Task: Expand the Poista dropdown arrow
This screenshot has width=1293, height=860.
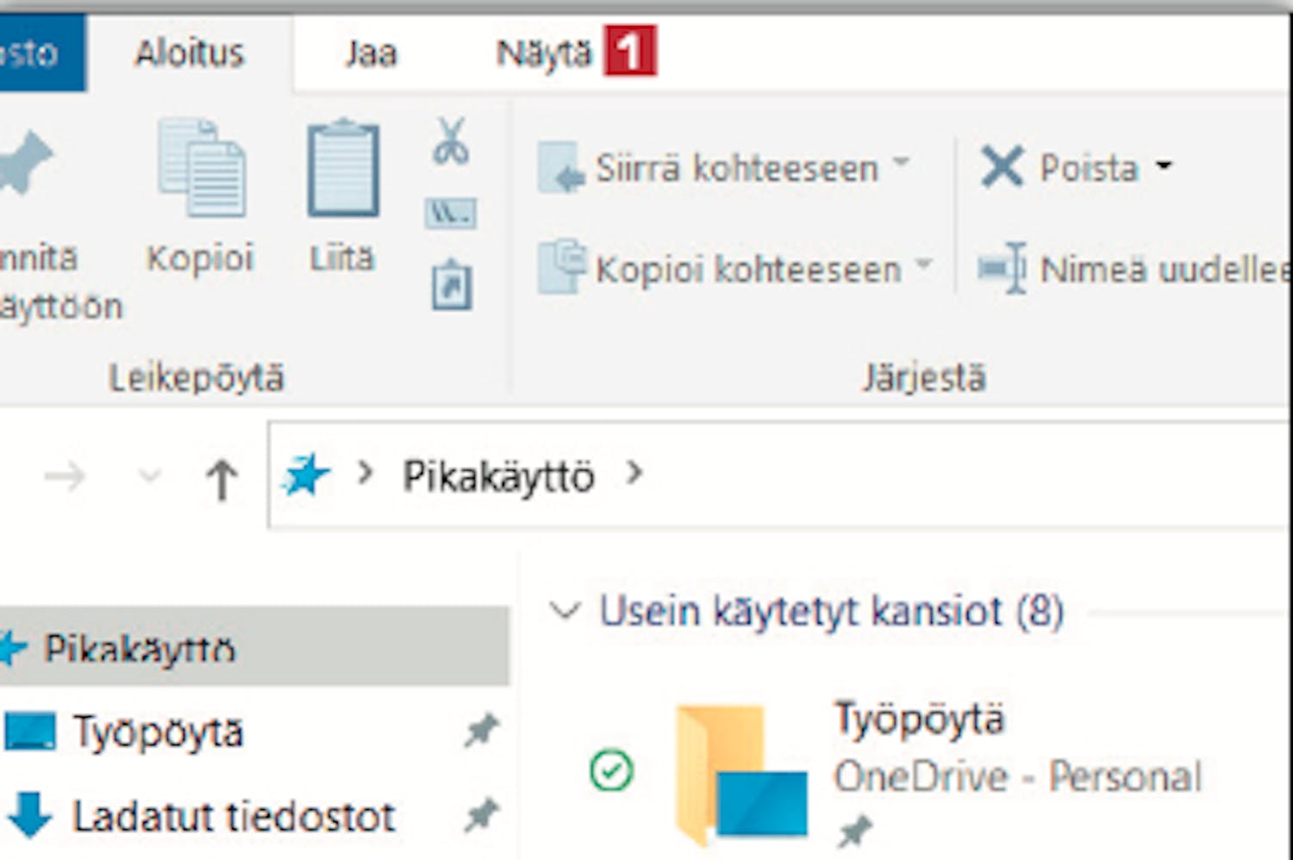Action: point(1164,165)
